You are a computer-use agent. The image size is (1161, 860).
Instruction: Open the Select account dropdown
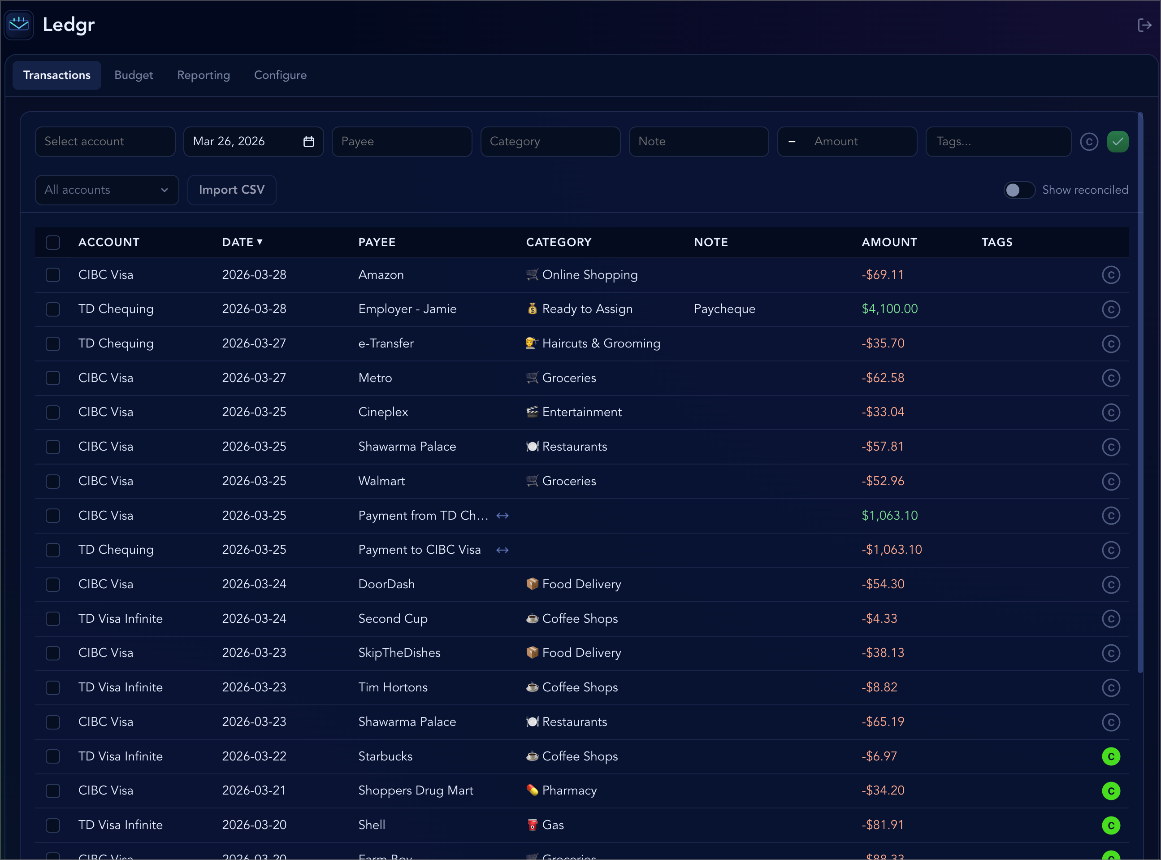(104, 141)
